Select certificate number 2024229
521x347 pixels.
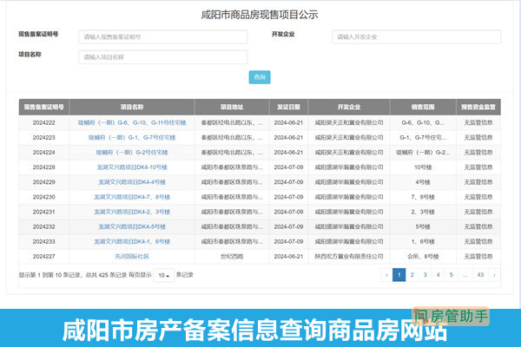44,182
